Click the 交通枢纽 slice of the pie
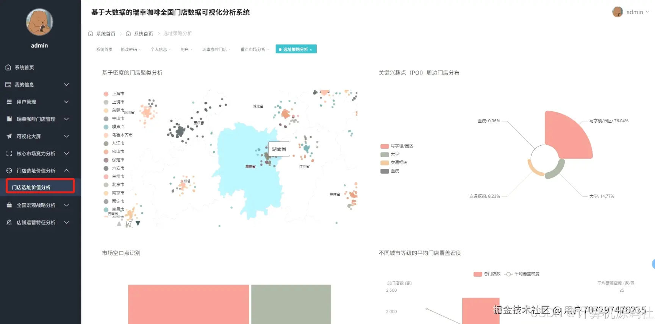The height and width of the screenshot is (324, 655). [534, 169]
